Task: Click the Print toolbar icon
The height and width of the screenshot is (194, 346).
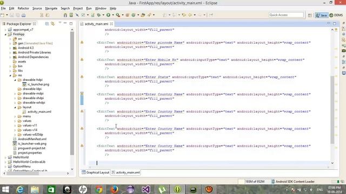Action: click(x=24, y=15)
